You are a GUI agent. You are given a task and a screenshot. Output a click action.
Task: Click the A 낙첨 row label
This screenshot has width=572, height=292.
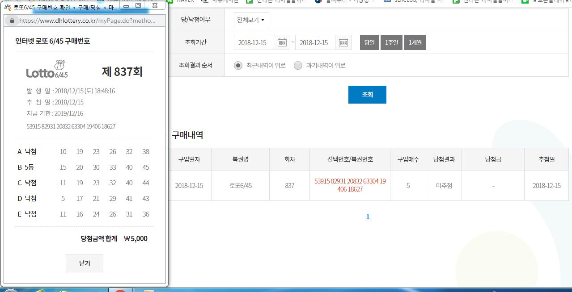[27, 152]
